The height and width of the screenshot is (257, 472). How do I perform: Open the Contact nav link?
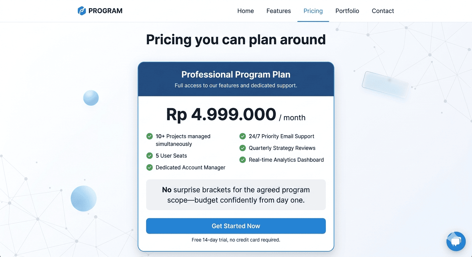(383, 11)
